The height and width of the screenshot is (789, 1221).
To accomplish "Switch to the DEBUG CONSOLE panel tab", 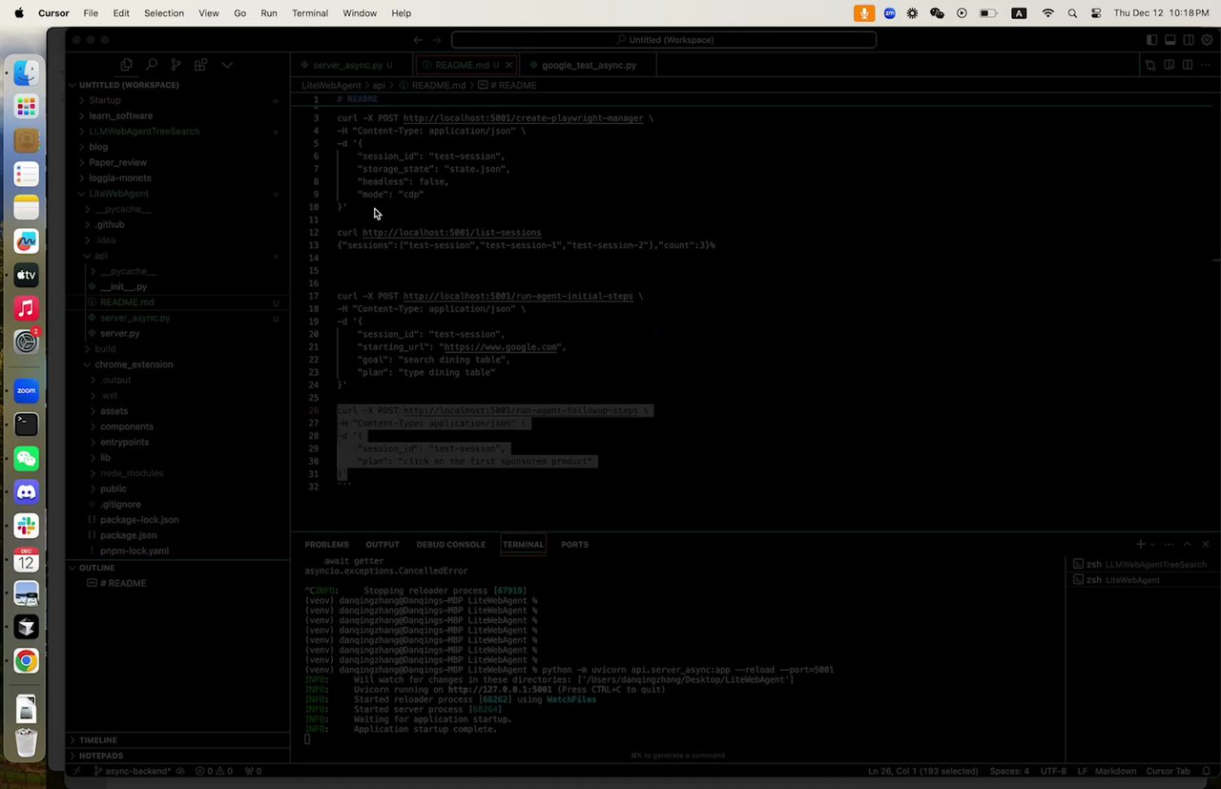I will click(450, 544).
